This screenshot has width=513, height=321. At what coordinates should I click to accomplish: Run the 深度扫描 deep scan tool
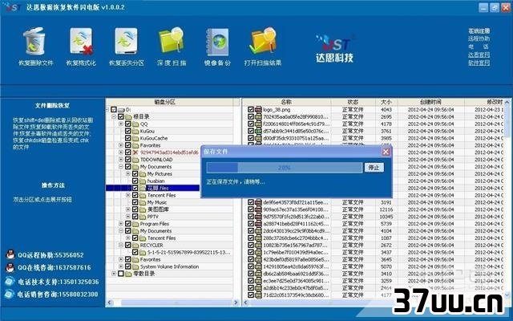pos(172,47)
